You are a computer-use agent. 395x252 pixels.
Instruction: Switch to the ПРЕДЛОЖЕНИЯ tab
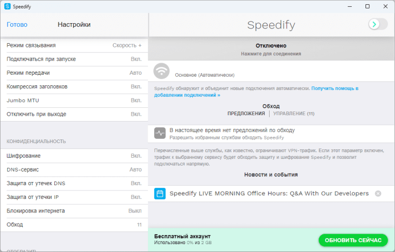pyautogui.click(x=246, y=114)
